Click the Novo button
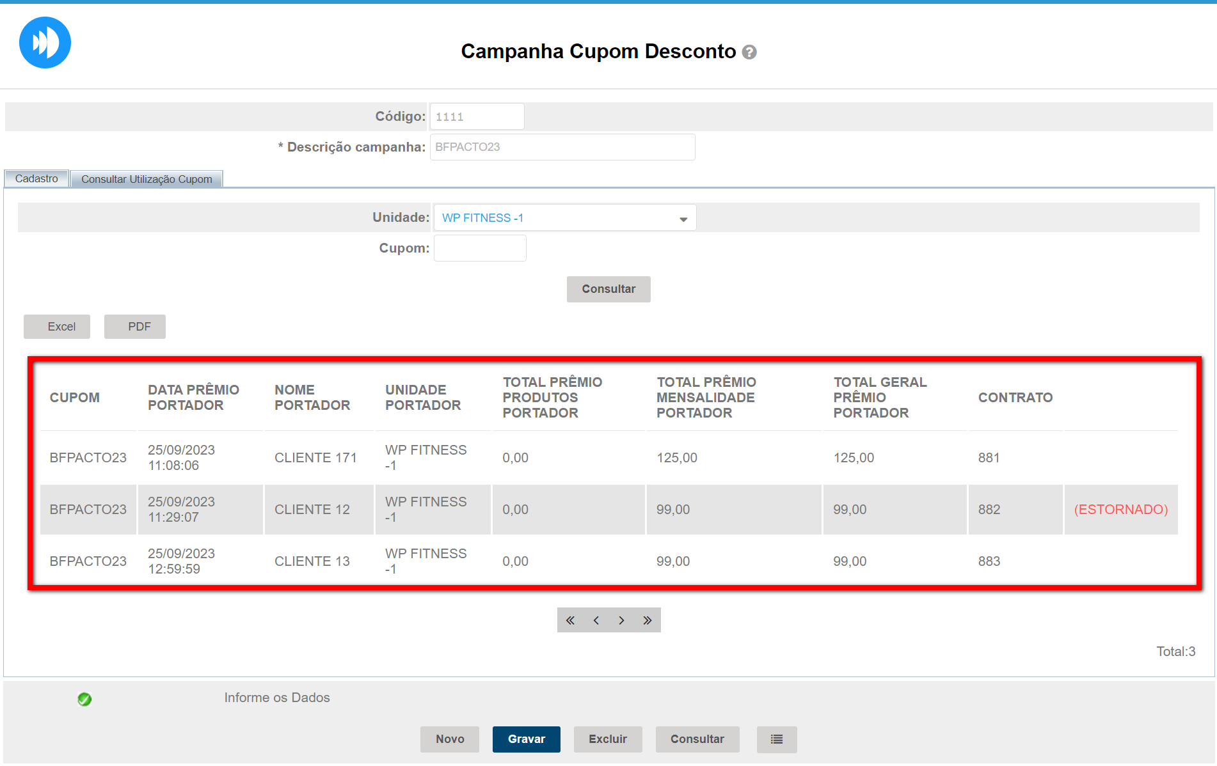This screenshot has width=1217, height=766. point(450,739)
